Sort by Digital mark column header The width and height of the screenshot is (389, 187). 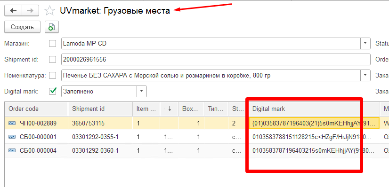tap(314, 109)
